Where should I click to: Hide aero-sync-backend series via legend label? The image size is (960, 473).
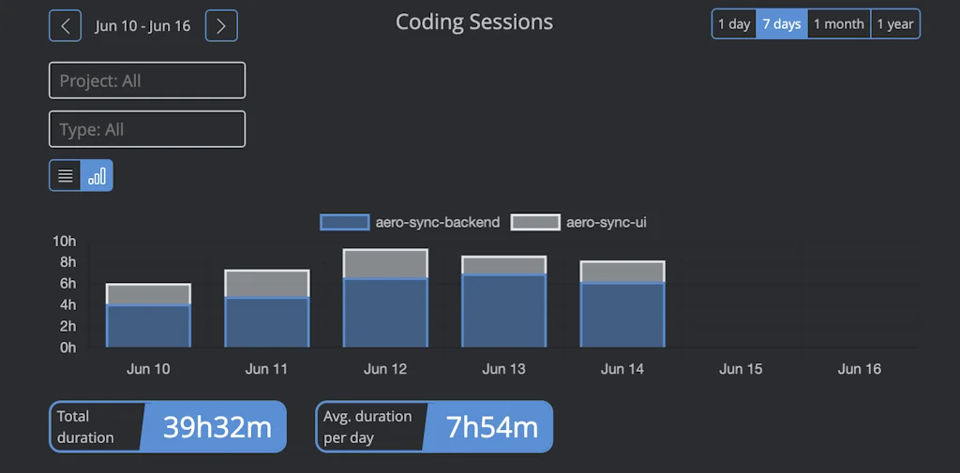(437, 223)
